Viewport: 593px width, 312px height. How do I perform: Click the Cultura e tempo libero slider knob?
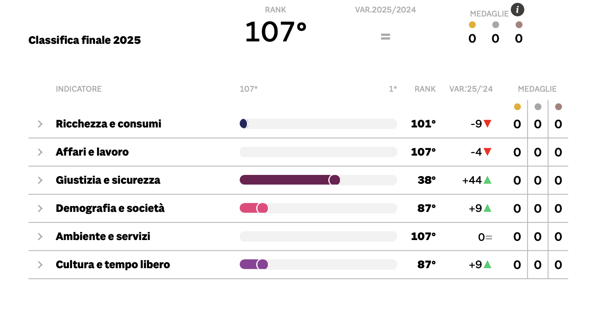tap(262, 265)
